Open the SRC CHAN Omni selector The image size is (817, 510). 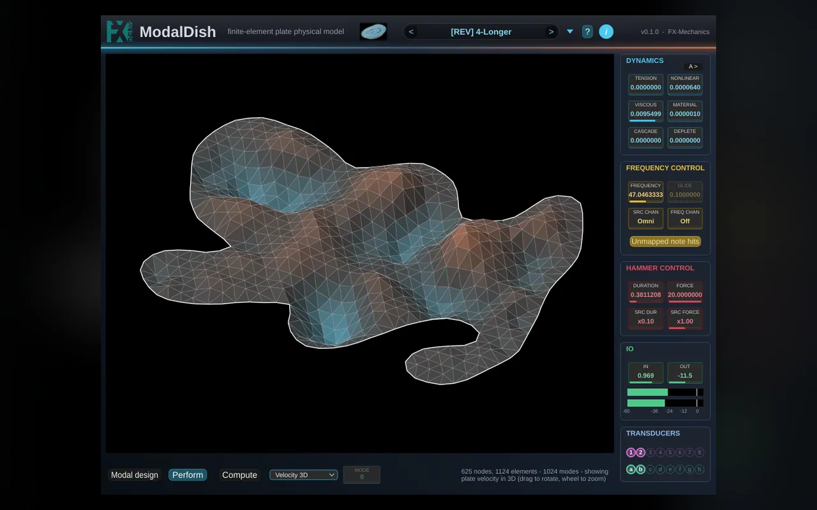coord(645,218)
